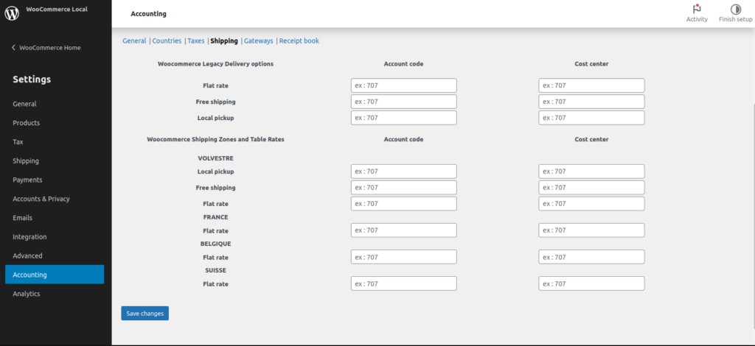Select Tax in the settings sidebar
This screenshot has height=346, width=755.
click(x=18, y=142)
